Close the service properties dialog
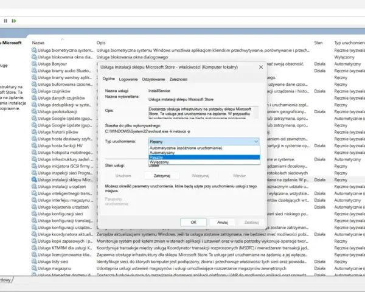 pos(261,67)
